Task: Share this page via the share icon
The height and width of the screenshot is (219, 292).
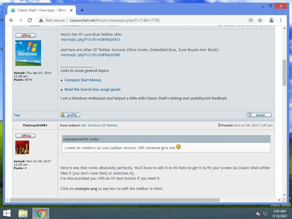Action: (251, 20)
